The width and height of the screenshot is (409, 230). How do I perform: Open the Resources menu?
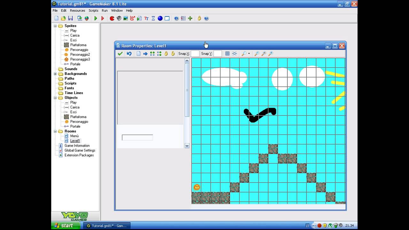(78, 11)
